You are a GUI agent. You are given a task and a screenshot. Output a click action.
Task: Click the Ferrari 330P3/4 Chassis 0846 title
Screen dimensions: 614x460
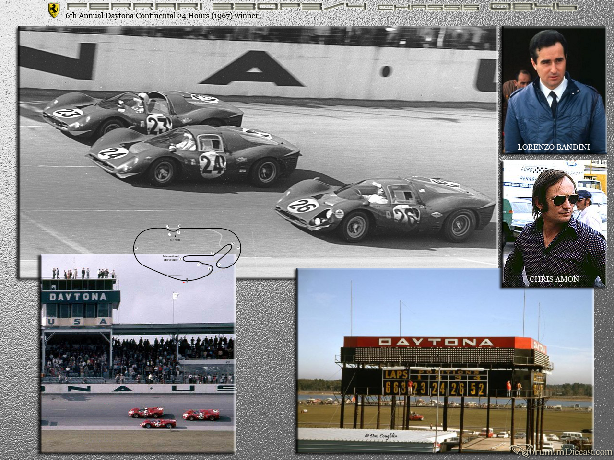[x=321, y=7]
